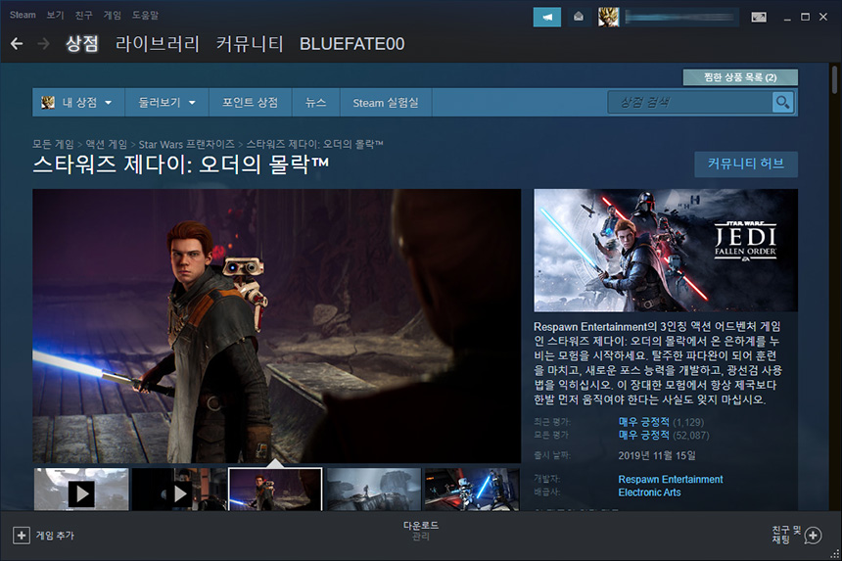
Task: Click the 찜한 상품 목록 (2) button
Action: (x=740, y=77)
